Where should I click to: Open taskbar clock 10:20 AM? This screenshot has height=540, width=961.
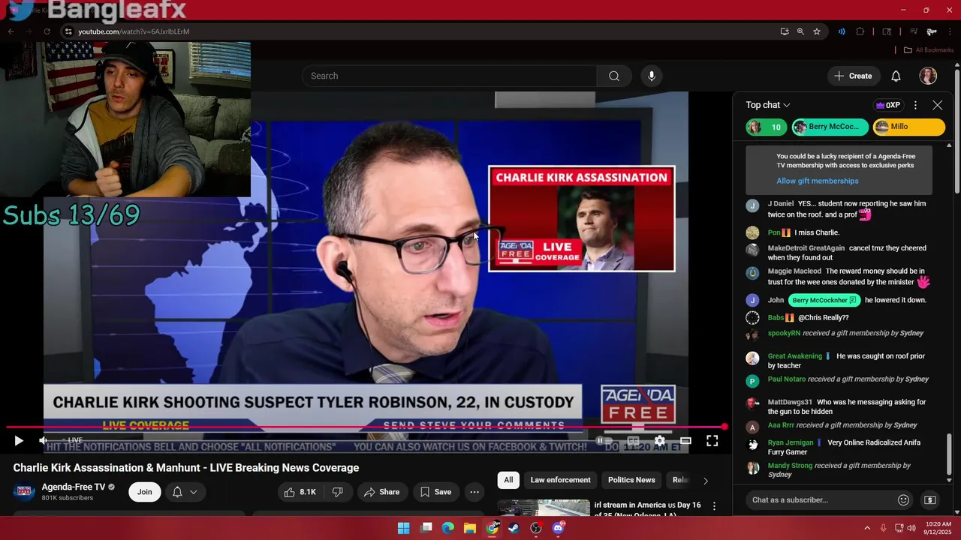tap(938, 528)
